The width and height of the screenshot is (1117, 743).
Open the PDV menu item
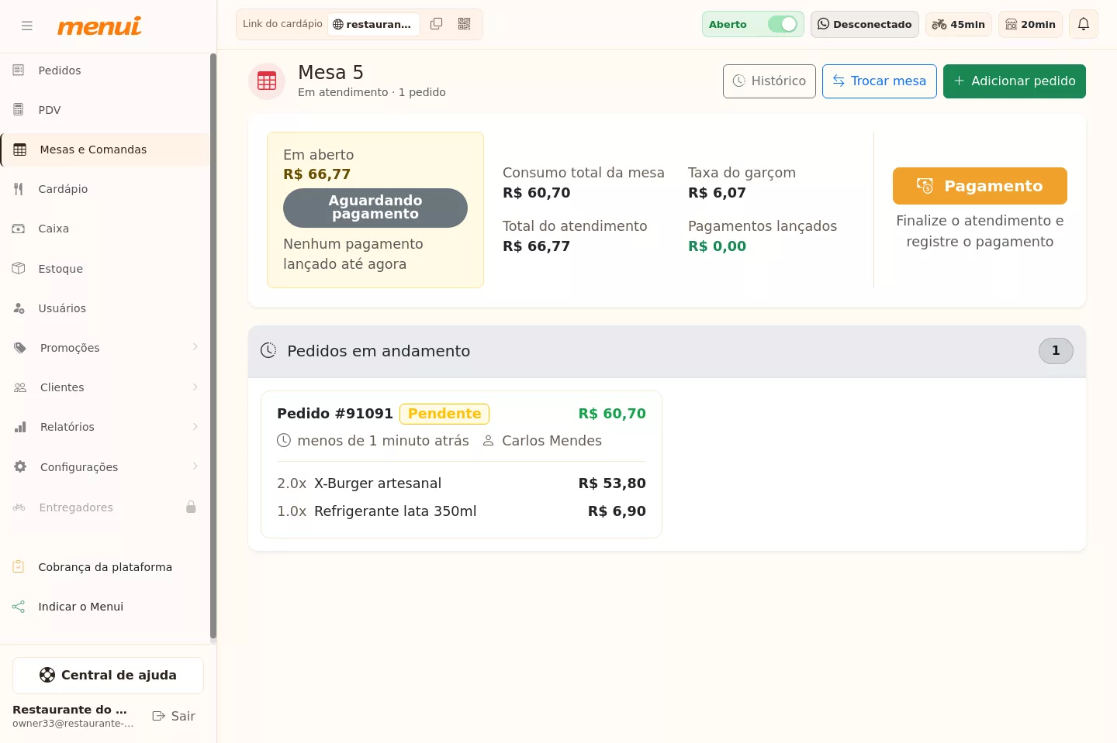coord(105,110)
